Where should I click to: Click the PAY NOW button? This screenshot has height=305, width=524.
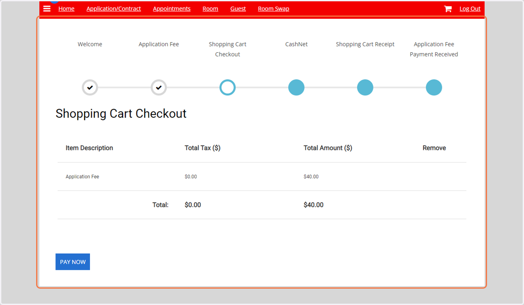[x=72, y=262]
